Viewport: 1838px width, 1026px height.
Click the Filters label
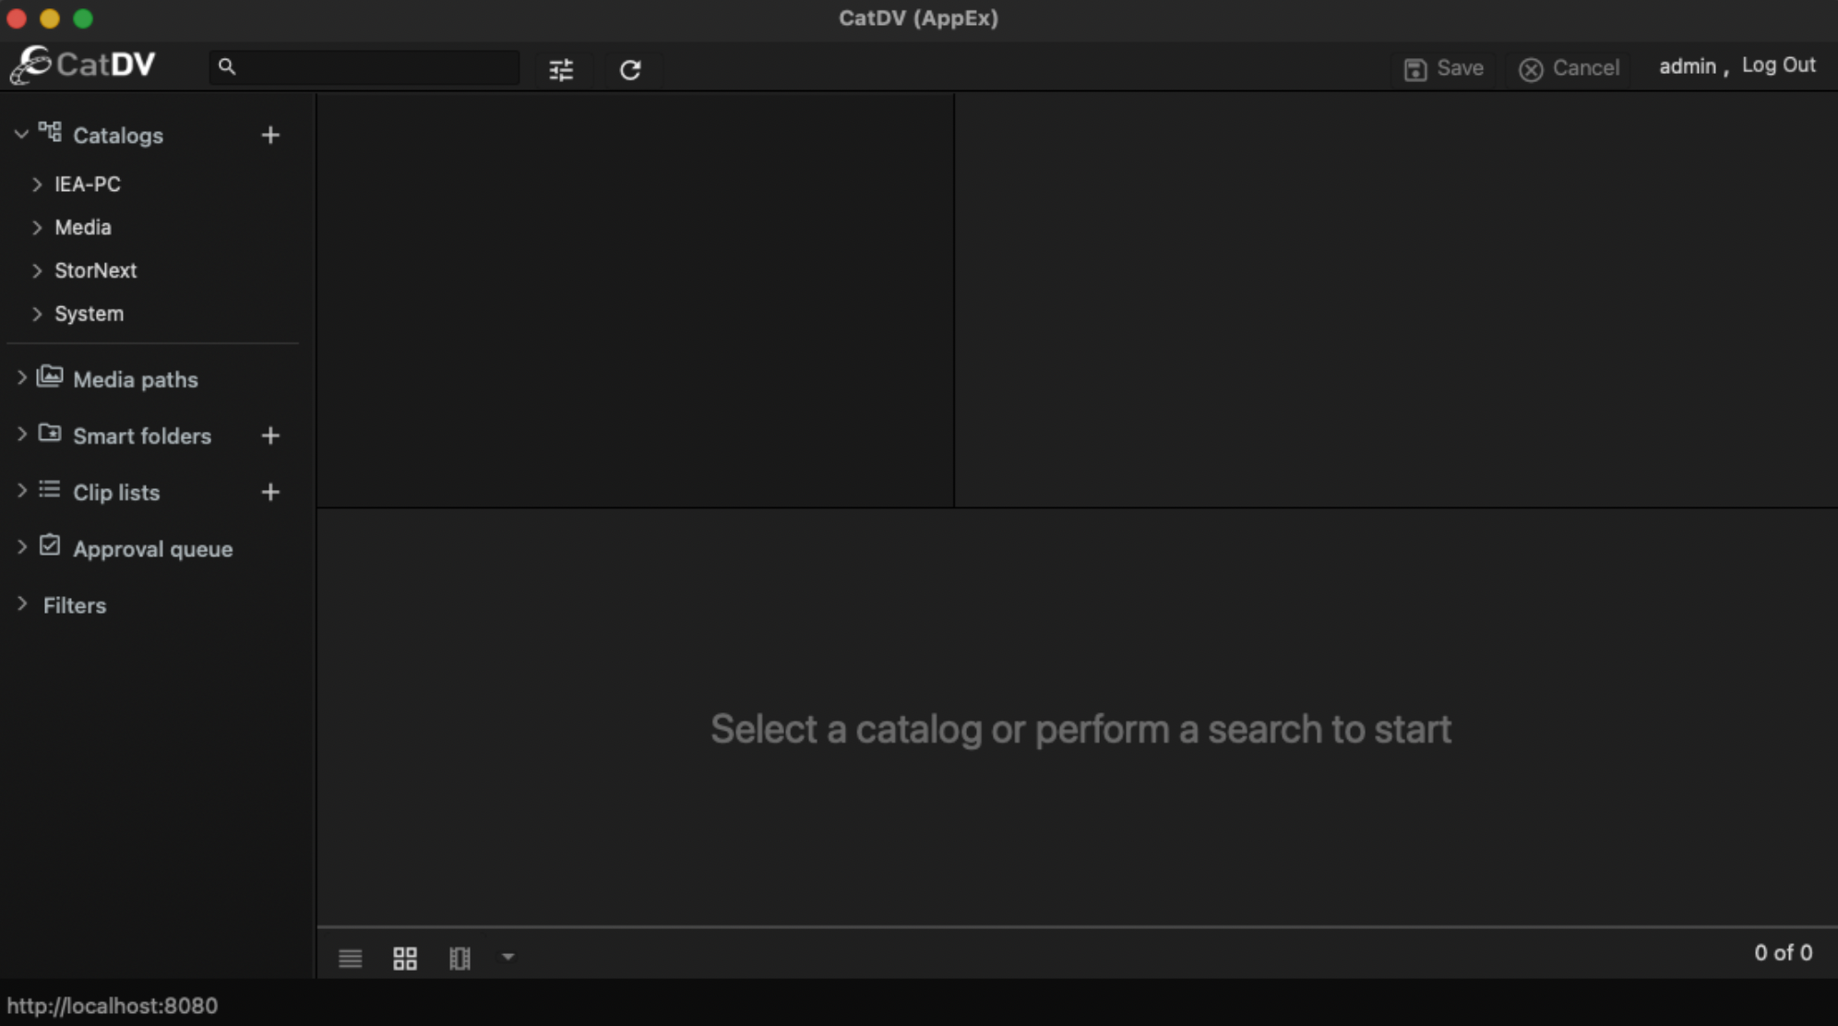click(x=75, y=605)
